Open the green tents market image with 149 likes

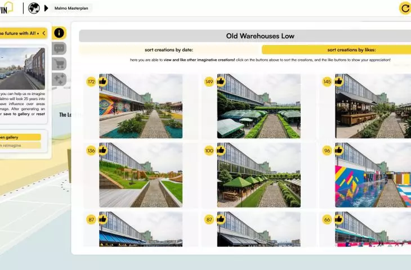tap(259, 106)
